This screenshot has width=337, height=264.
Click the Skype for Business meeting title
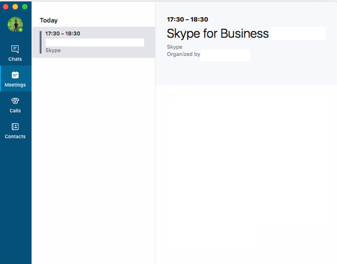(217, 34)
